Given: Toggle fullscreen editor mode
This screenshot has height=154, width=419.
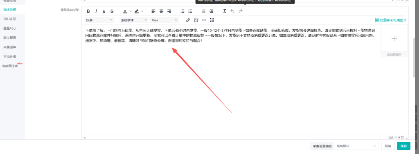Looking at the screenshot, I should pyautogui.click(x=212, y=20).
